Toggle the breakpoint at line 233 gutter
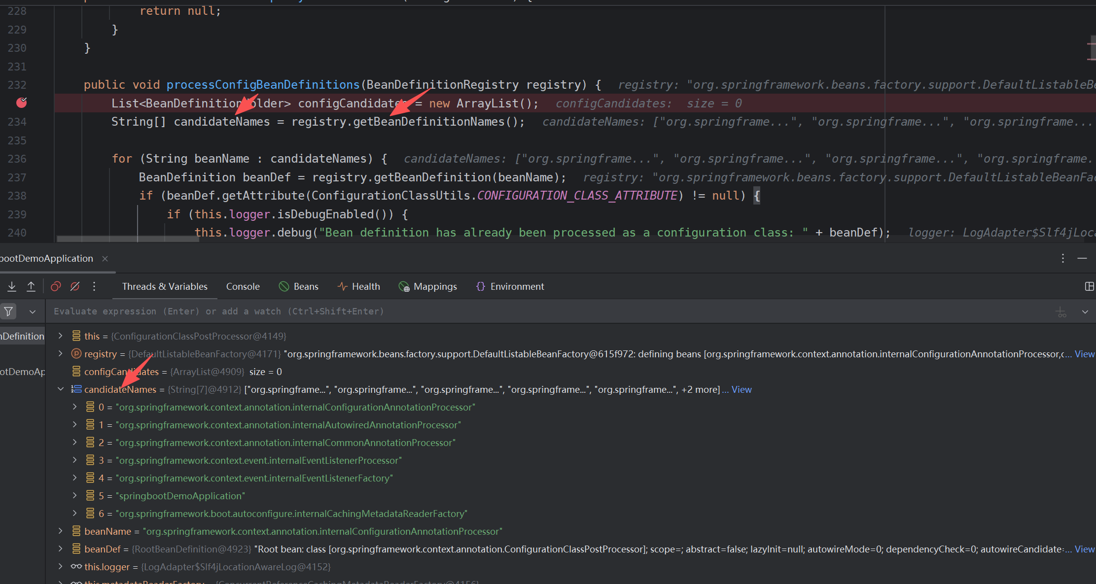The height and width of the screenshot is (584, 1096). coord(22,103)
